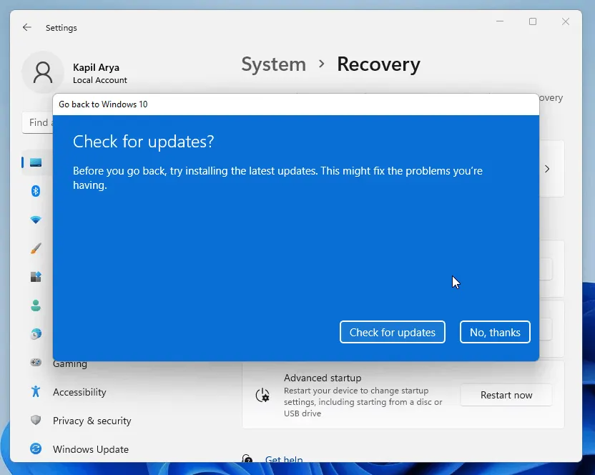Open Gaming via the controller icon
Image resolution: width=595 pixels, height=475 pixels.
[x=36, y=363]
